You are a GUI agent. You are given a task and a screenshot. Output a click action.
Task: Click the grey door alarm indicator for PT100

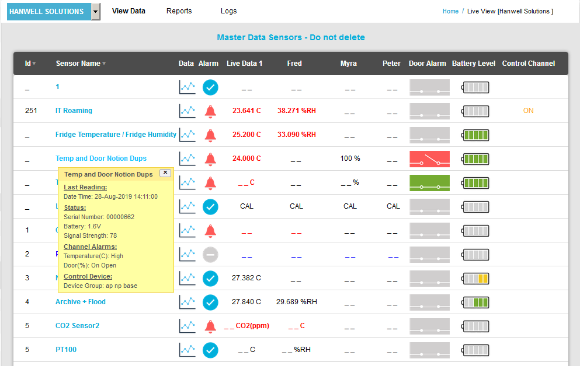tap(429, 350)
